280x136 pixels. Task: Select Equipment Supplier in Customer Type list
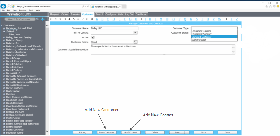pyautogui.click(x=202, y=34)
